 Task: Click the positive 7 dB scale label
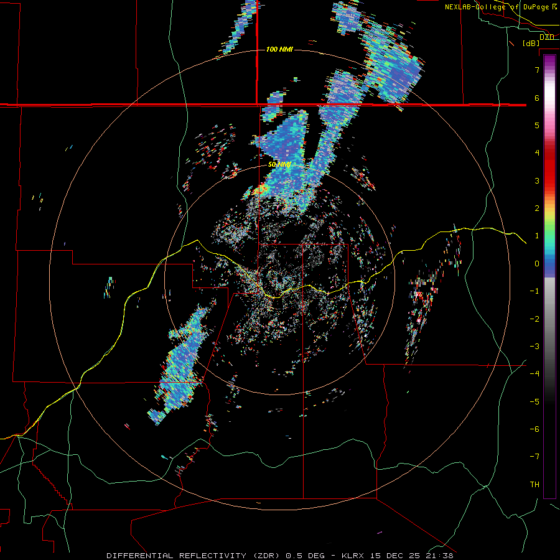(x=537, y=70)
